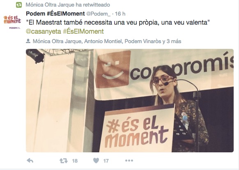The width and height of the screenshot is (239, 170).
Task: Click the reply arrow icon
Action: [x=30, y=161]
